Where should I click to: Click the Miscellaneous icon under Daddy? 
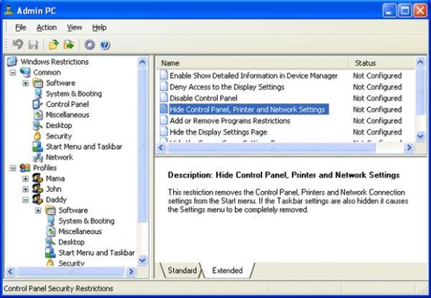pos(51,231)
